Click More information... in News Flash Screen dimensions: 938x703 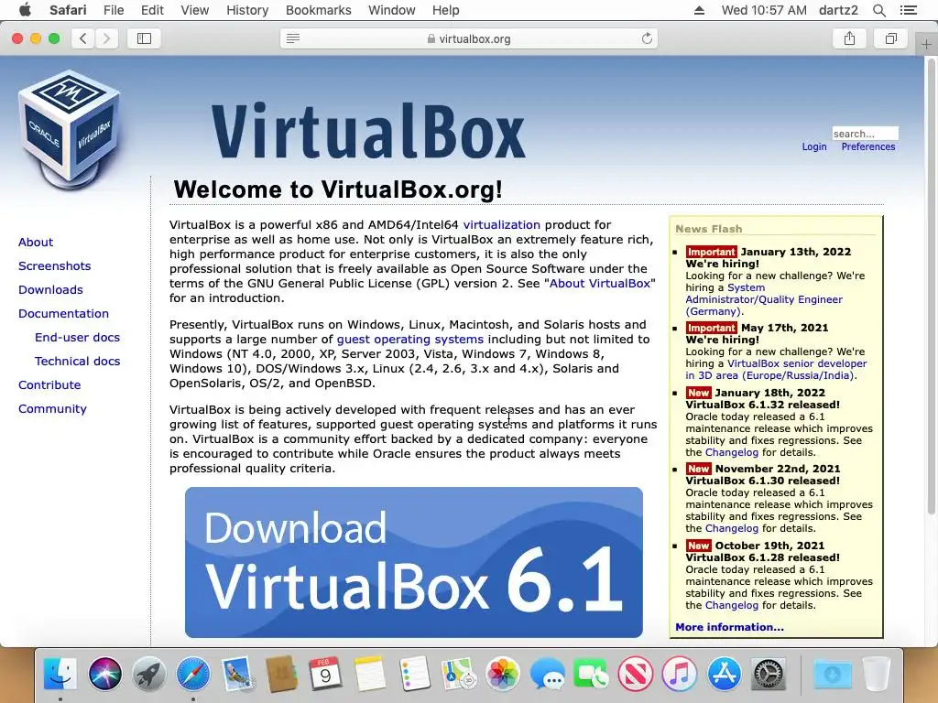pos(729,627)
